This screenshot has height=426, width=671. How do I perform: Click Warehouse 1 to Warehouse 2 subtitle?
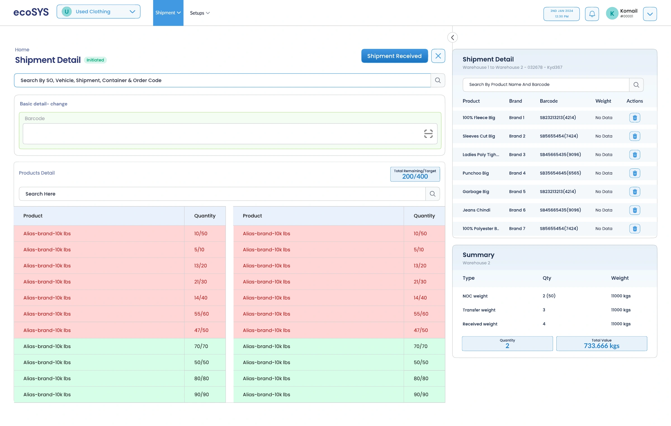point(512,67)
